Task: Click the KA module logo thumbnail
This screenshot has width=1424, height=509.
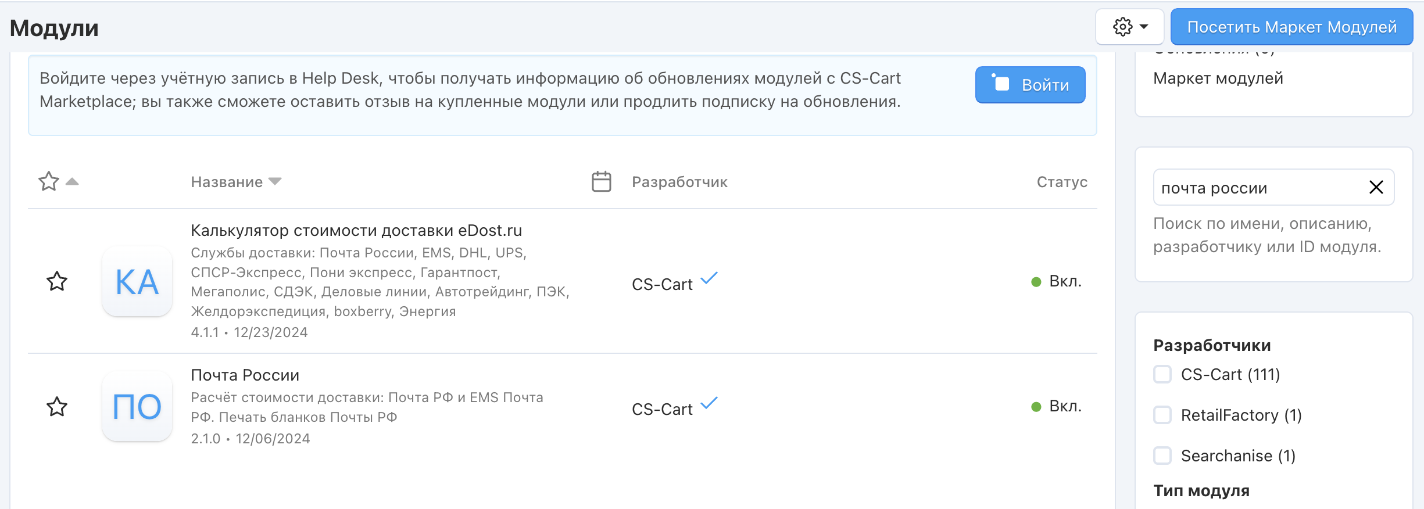Action: (x=137, y=282)
